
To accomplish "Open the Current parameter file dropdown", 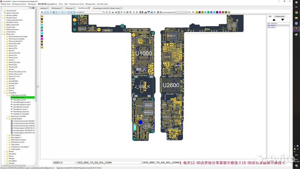I will [185, 13].
